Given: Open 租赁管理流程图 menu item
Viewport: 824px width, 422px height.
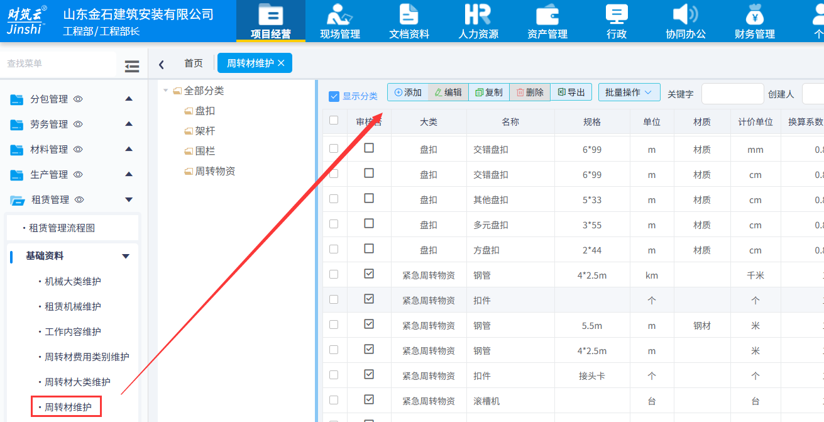Looking at the screenshot, I should pos(62,228).
